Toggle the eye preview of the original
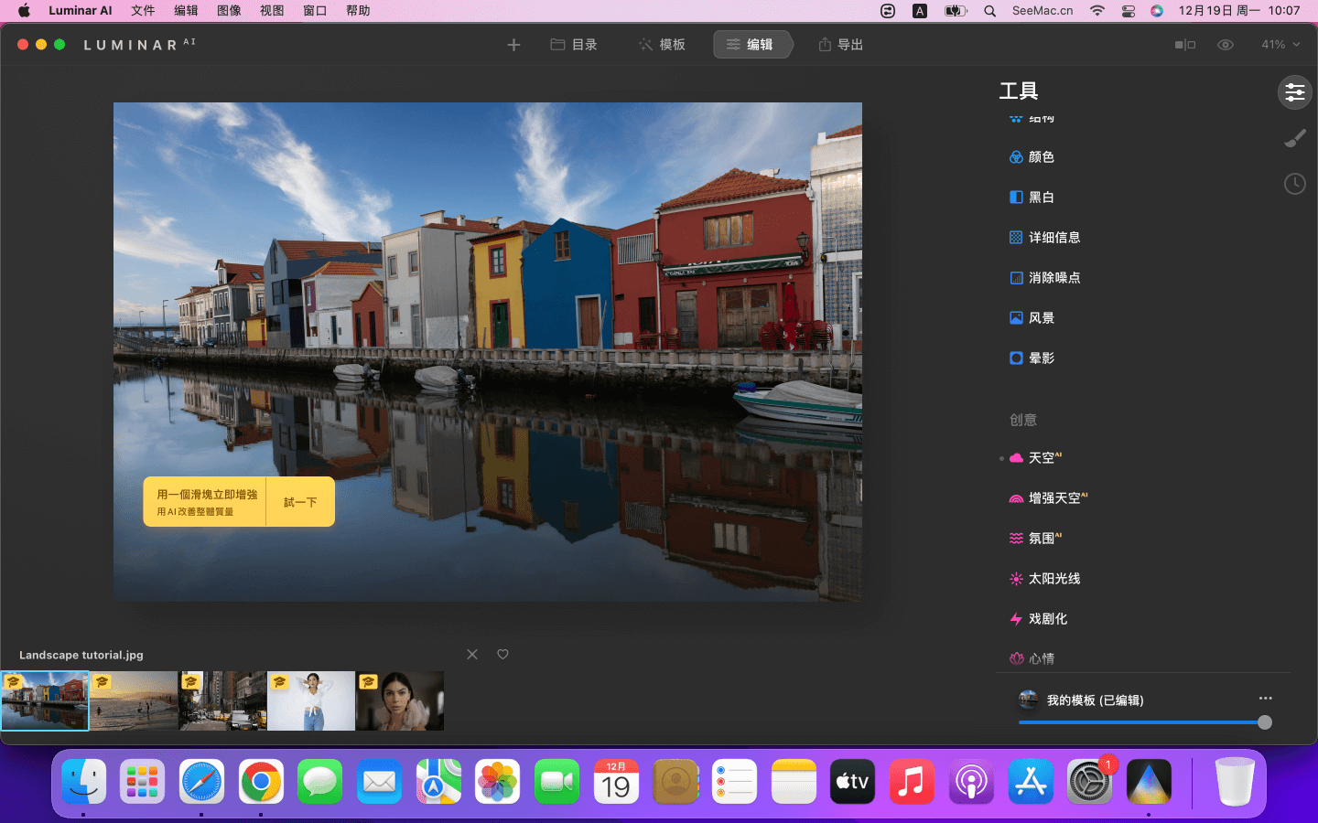The image size is (1318, 823). coord(1226,45)
